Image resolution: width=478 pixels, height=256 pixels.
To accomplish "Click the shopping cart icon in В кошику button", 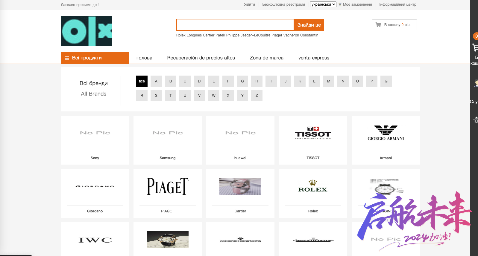I will 378,24.
